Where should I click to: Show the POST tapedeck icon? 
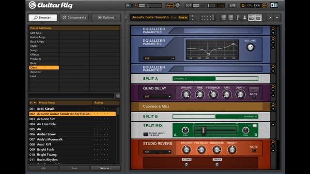(x=231, y=17)
